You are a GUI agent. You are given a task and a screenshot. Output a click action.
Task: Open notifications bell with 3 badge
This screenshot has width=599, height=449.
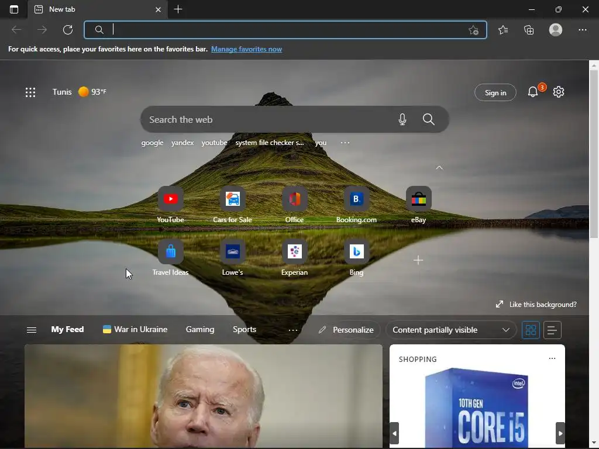tap(533, 92)
